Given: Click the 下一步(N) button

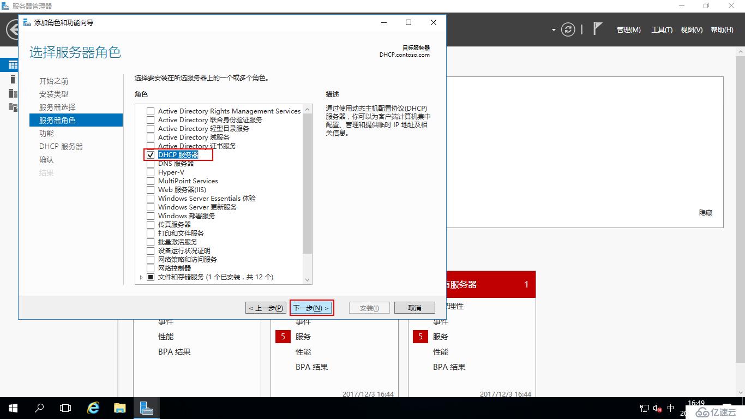Looking at the screenshot, I should click(311, 308).
